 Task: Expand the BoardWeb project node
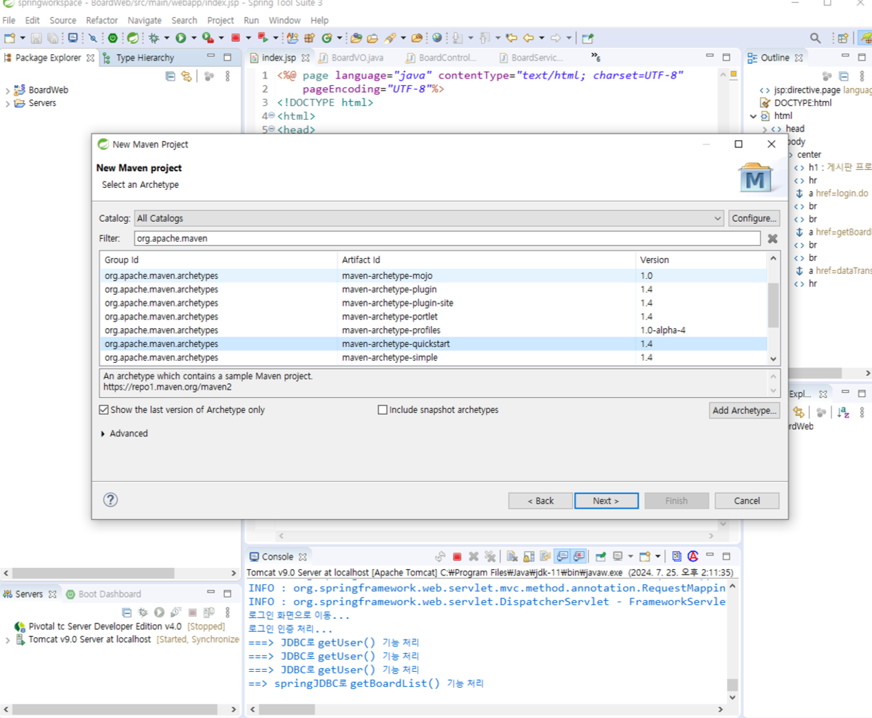tap(8, 90)
